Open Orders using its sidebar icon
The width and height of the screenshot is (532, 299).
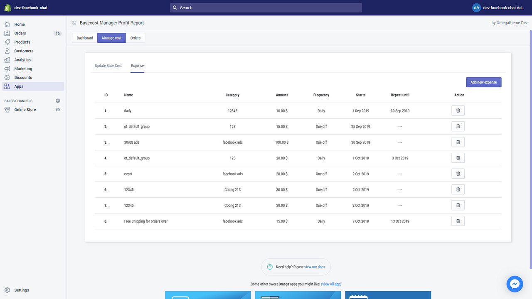point(8,33)
